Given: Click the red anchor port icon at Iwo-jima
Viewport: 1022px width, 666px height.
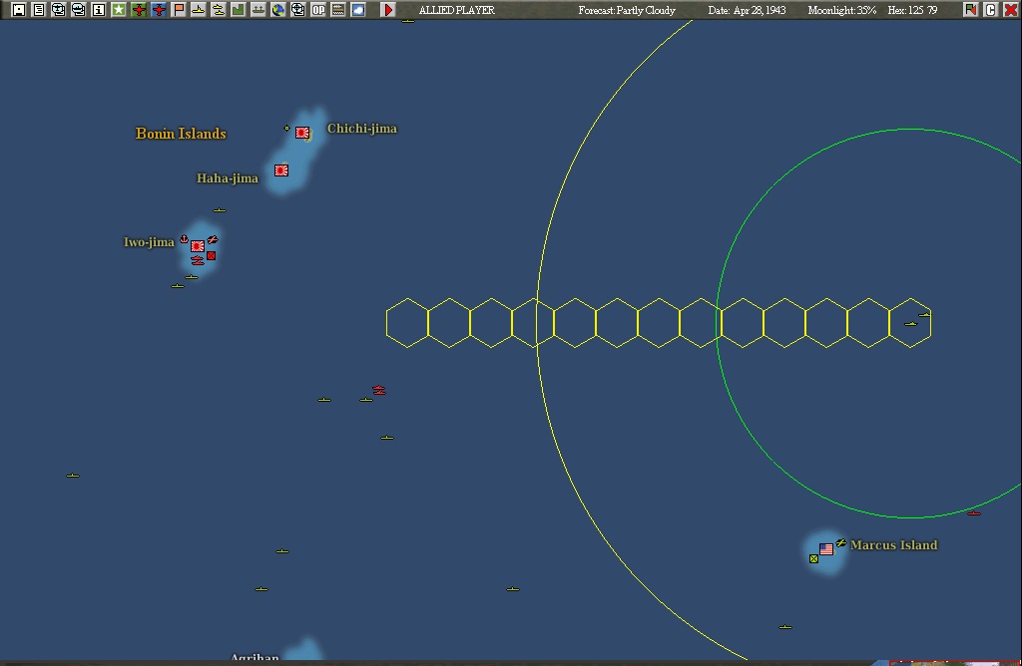Looking at the screenshot, I should click(184, 239).
